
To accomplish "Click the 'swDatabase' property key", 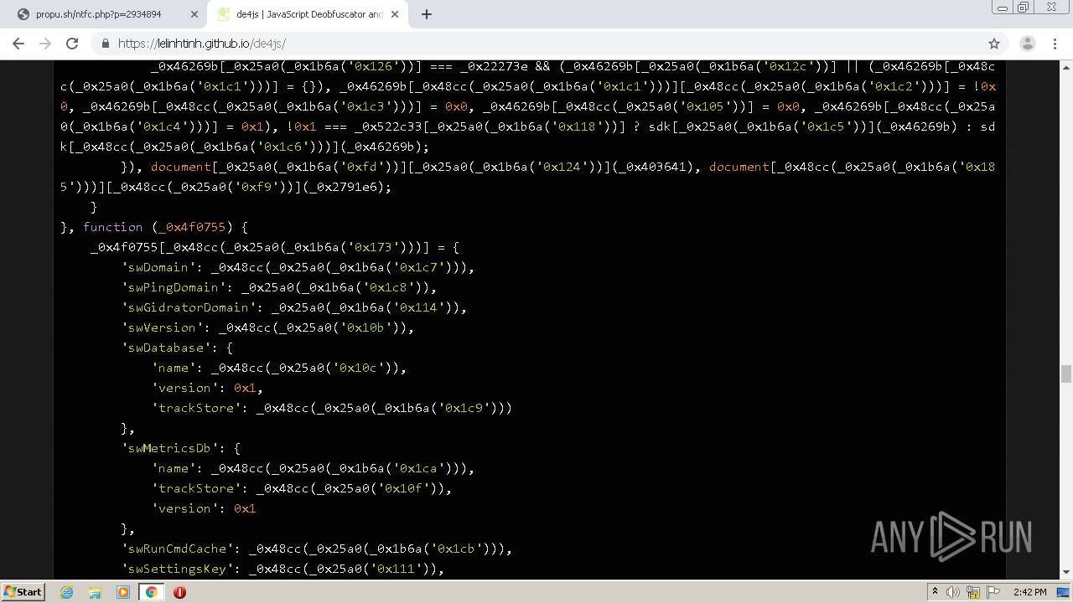I will pyautogui.click(x=165, y=348).
